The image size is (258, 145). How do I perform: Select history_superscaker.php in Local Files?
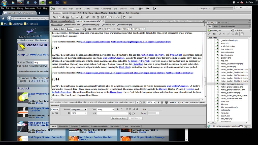coord(231,93)
